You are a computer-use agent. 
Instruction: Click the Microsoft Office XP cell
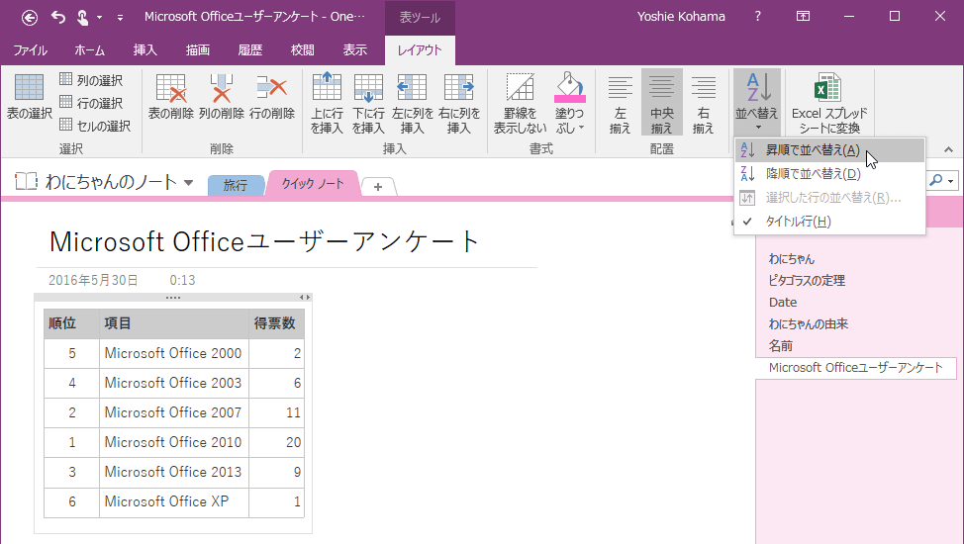pos(174,501)
